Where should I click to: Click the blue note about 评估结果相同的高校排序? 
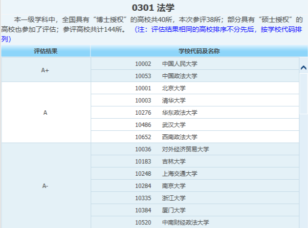pos(152,34)
